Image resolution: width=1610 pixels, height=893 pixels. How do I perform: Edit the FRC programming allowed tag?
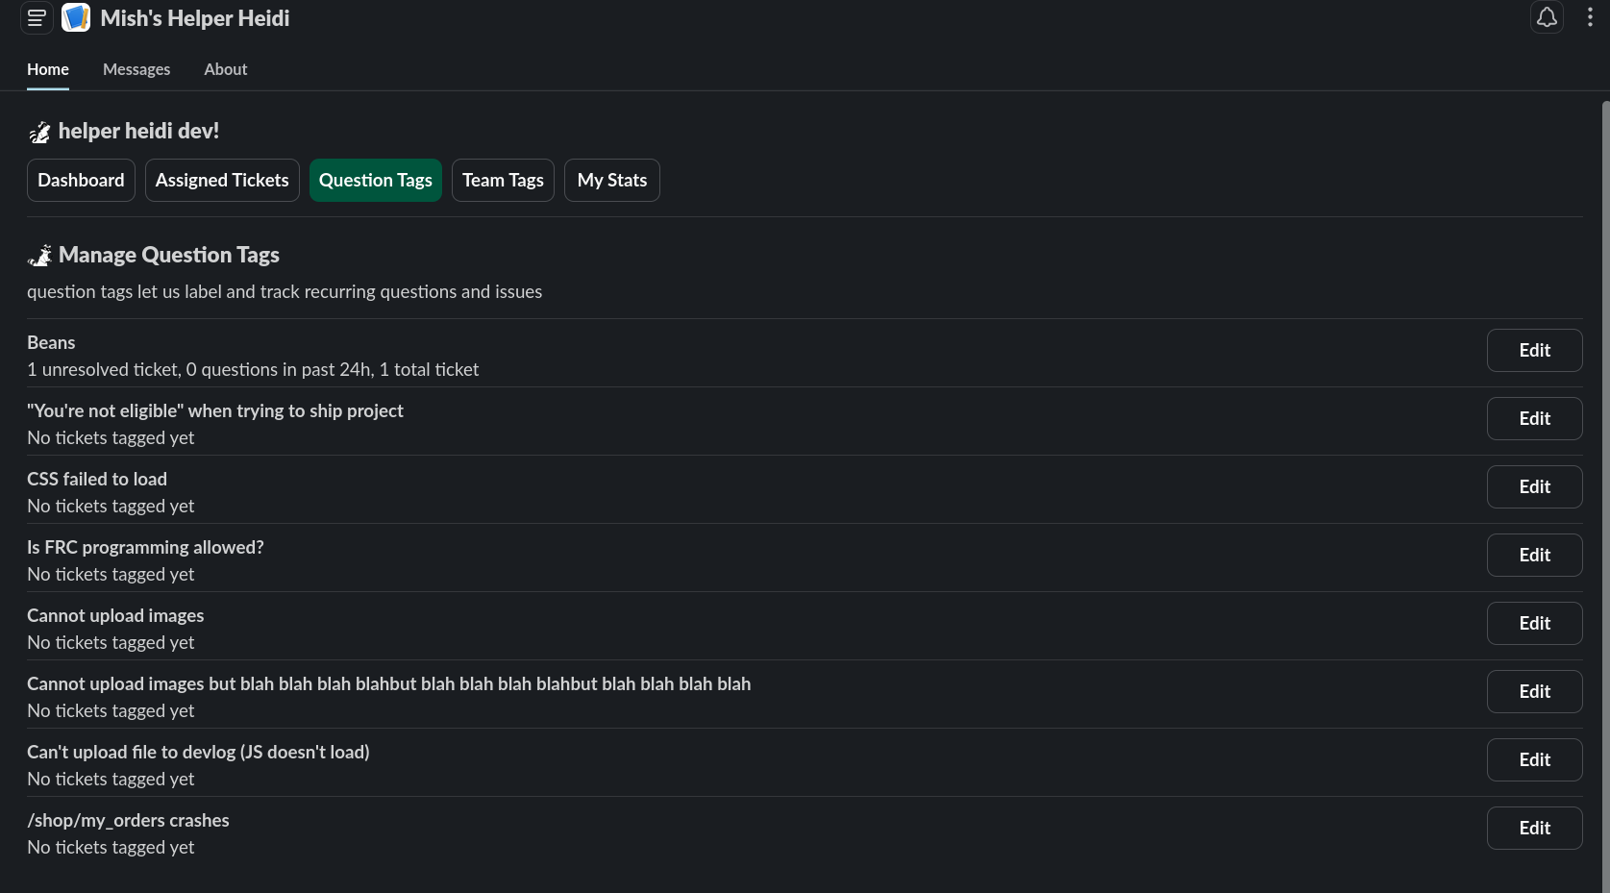click(x=1534, y=556)
